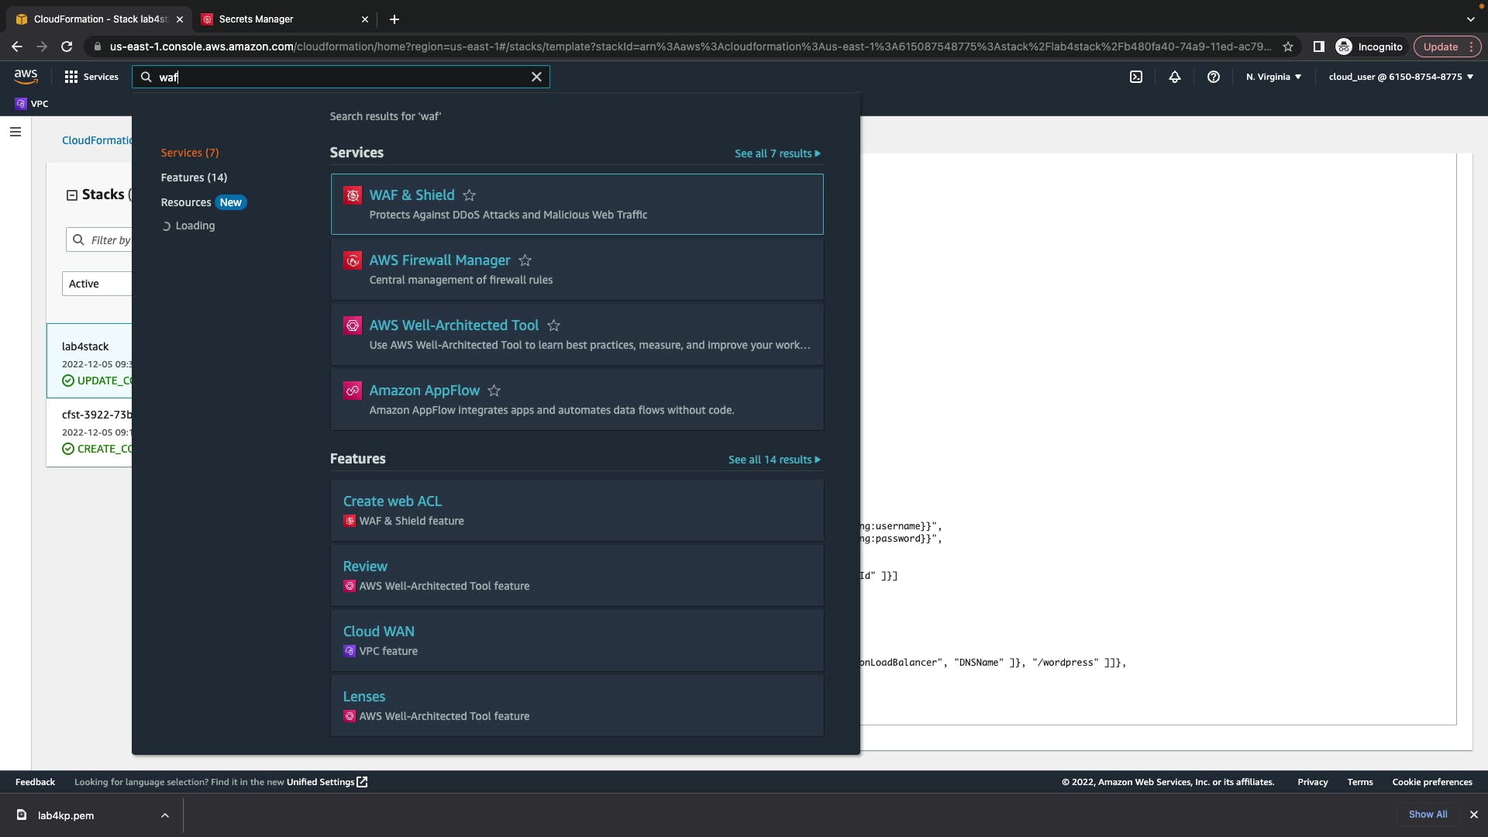Open the AWS CloudShell icon
The image size is (1488, 837).
1136,77
